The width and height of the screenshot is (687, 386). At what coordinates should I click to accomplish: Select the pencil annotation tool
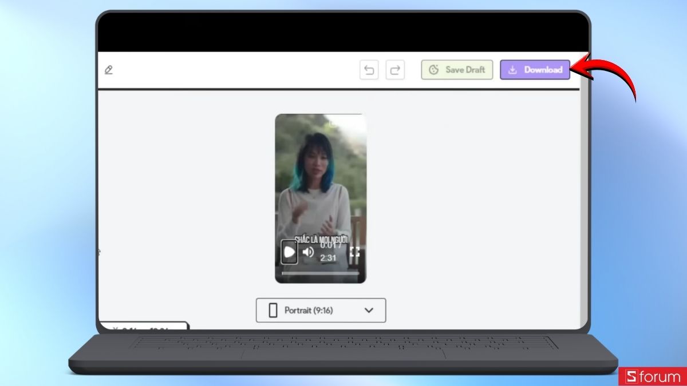point(108,70)
